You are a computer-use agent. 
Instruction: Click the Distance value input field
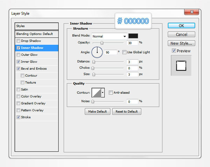pos(132,62)
